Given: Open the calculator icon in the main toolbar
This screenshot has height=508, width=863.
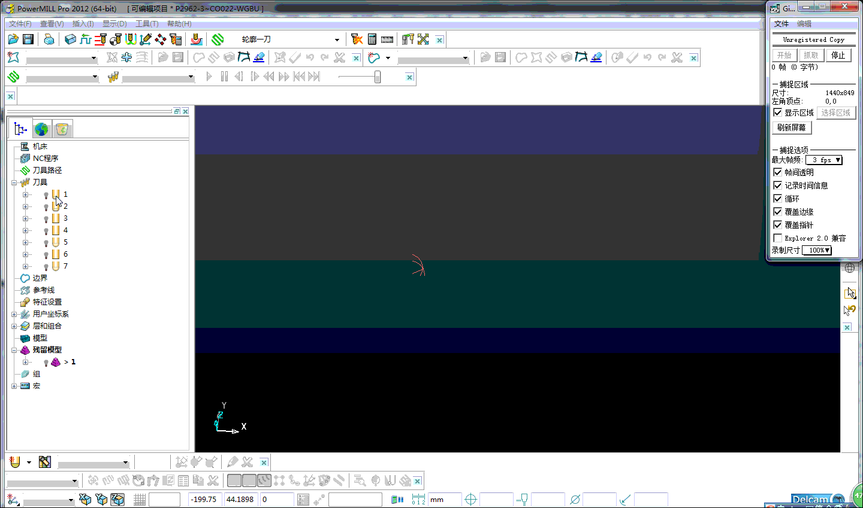Looking at the screenshot, I should coord(372,39).
